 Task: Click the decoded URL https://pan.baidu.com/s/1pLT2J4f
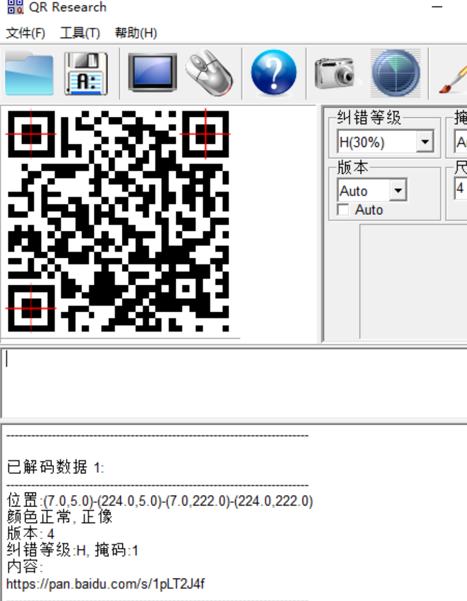105,584
